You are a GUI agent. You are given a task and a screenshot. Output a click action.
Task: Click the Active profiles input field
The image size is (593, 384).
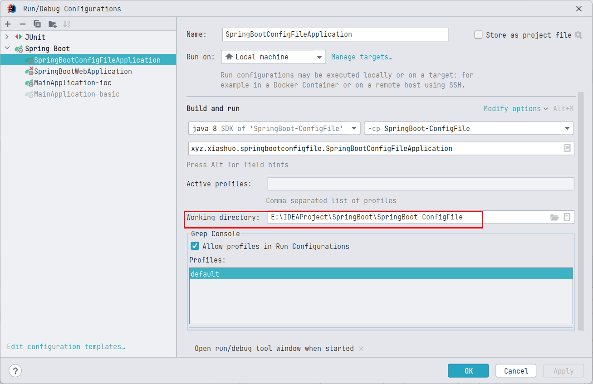click(421, 184)
